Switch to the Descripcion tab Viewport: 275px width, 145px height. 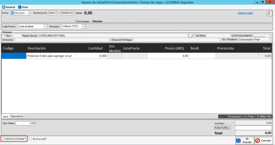17,116
